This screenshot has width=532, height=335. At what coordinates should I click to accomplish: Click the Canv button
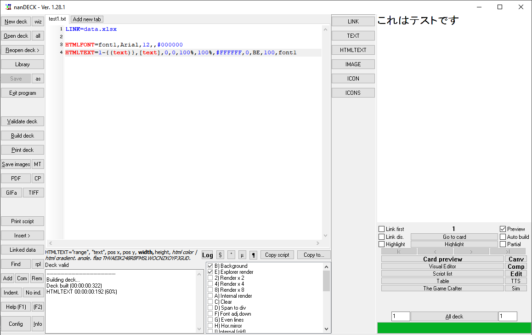click(x=516, y=259)
